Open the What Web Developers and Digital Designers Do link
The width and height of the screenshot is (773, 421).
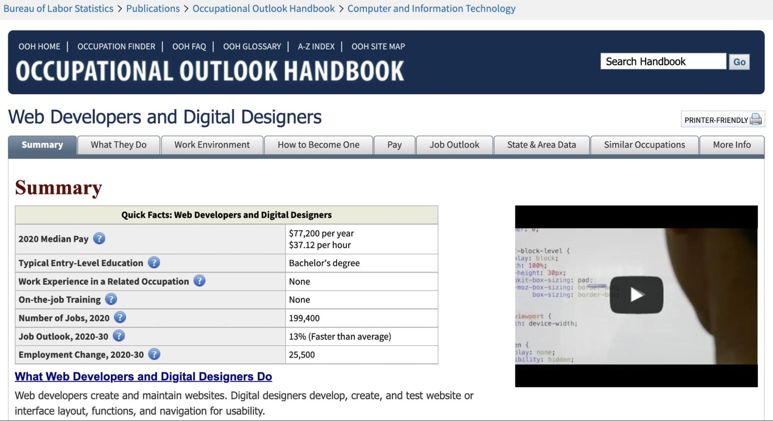coord(143,377)
